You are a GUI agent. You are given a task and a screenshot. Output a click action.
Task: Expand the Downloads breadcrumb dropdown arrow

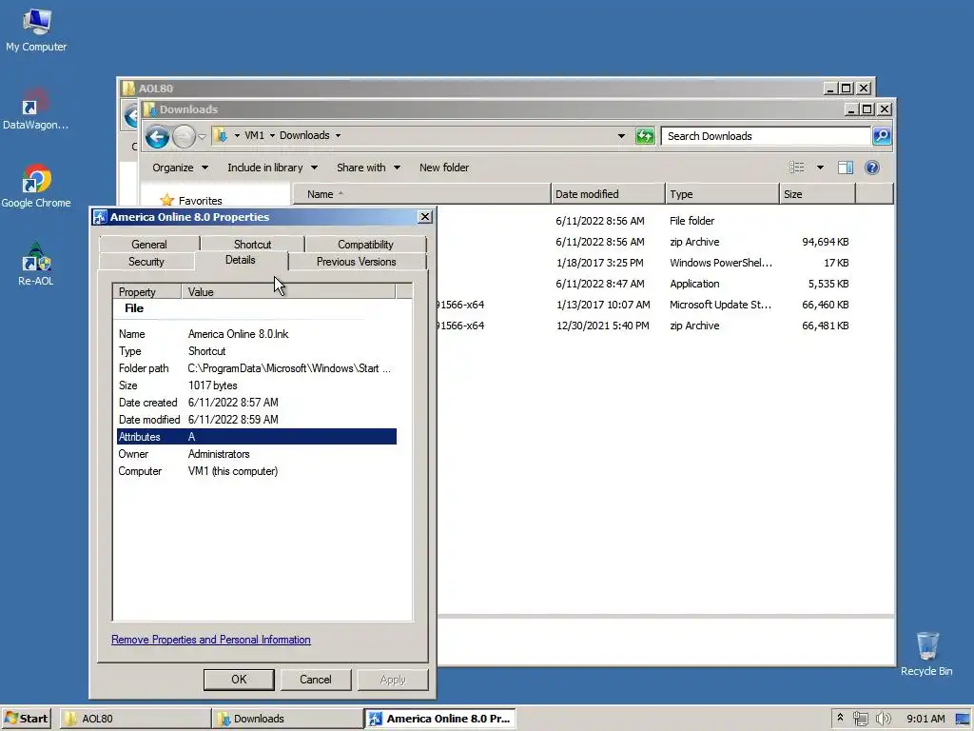pyautogui.click(x=338, y=135)
